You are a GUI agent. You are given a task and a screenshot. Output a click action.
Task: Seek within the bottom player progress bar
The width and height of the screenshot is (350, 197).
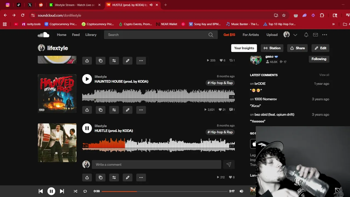pyautogui.click(x=164, y=191)
